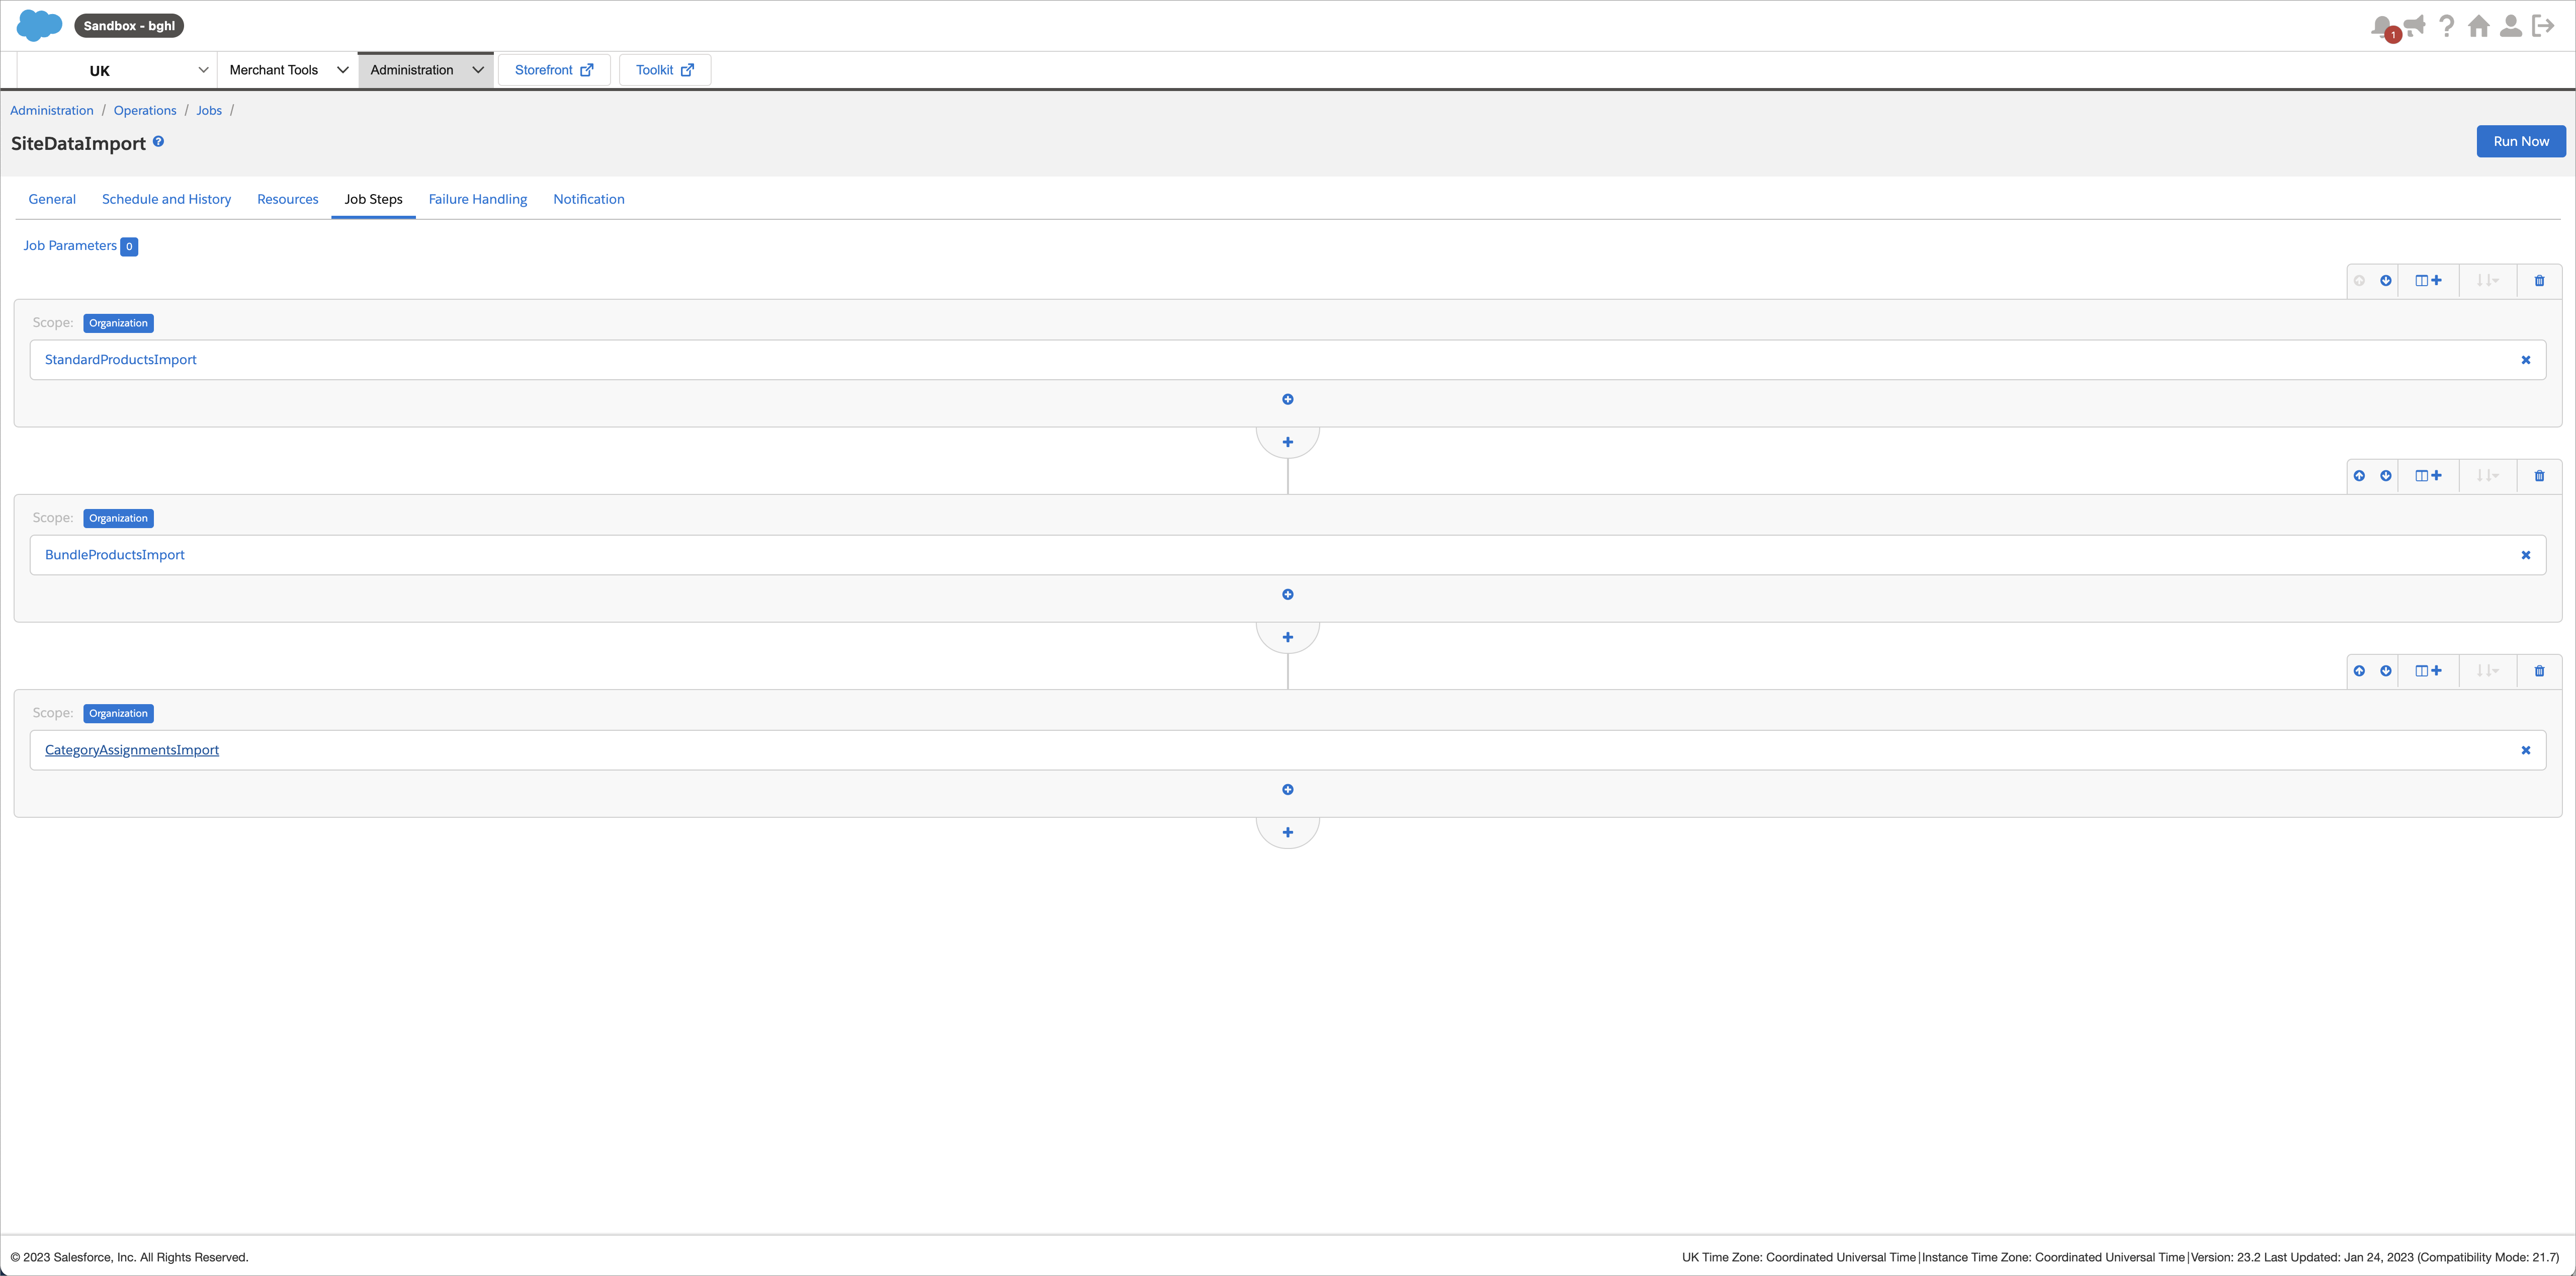Move BundleProductsImport flow down
The width and height of the screenshot is (2576, 1276).
[2386, 476]
